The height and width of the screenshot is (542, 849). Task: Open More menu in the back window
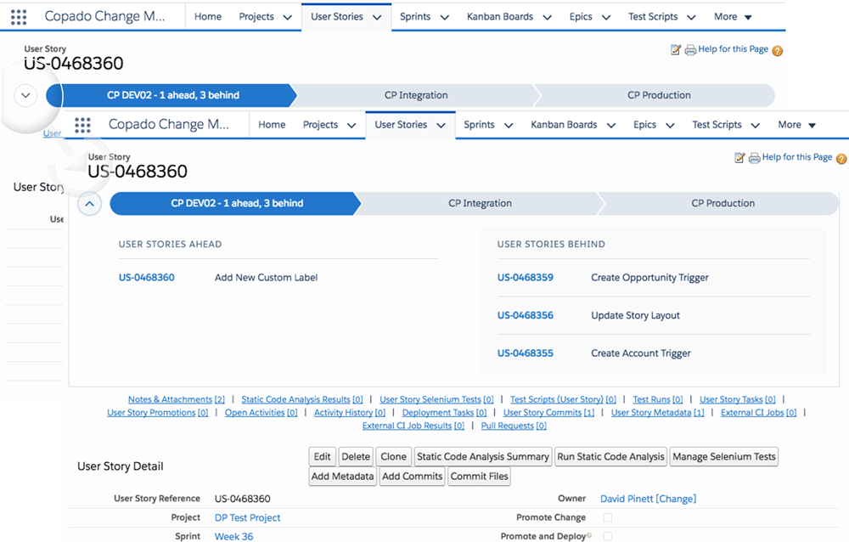point(733,17)
